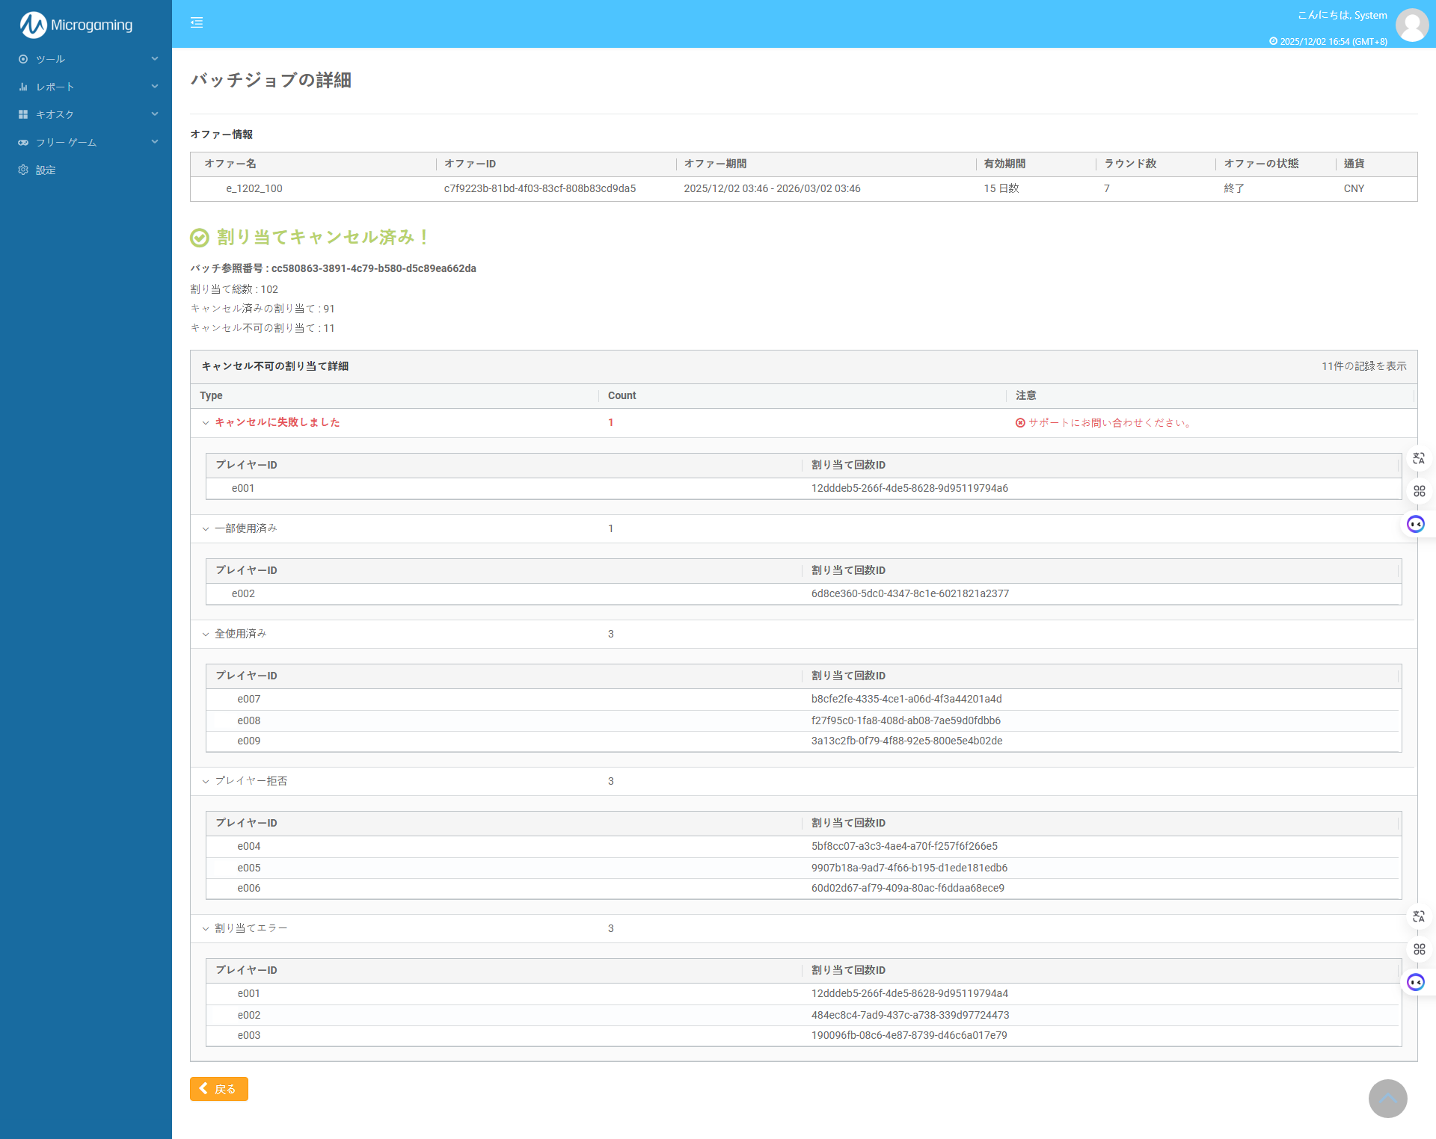
Task: Open the language translation widget
Action: [1419, 458]
